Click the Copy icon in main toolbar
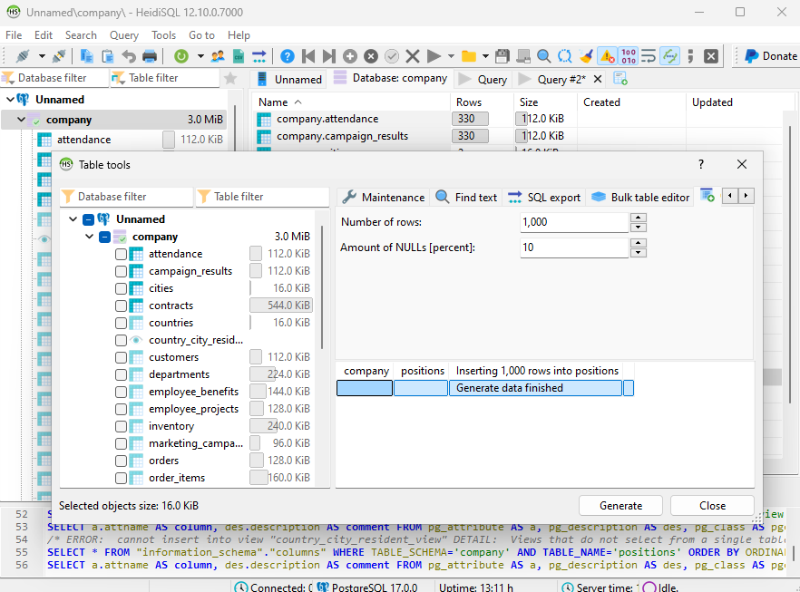The width and height of the screenshot is (800, 592). pos(87,56)
